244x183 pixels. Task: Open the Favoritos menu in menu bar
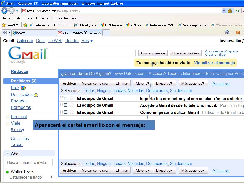pos(42,18)
